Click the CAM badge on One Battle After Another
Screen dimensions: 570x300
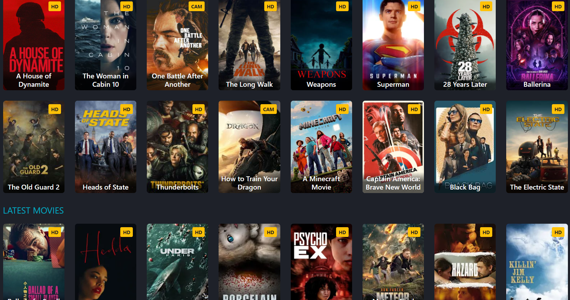coord(197,7)
